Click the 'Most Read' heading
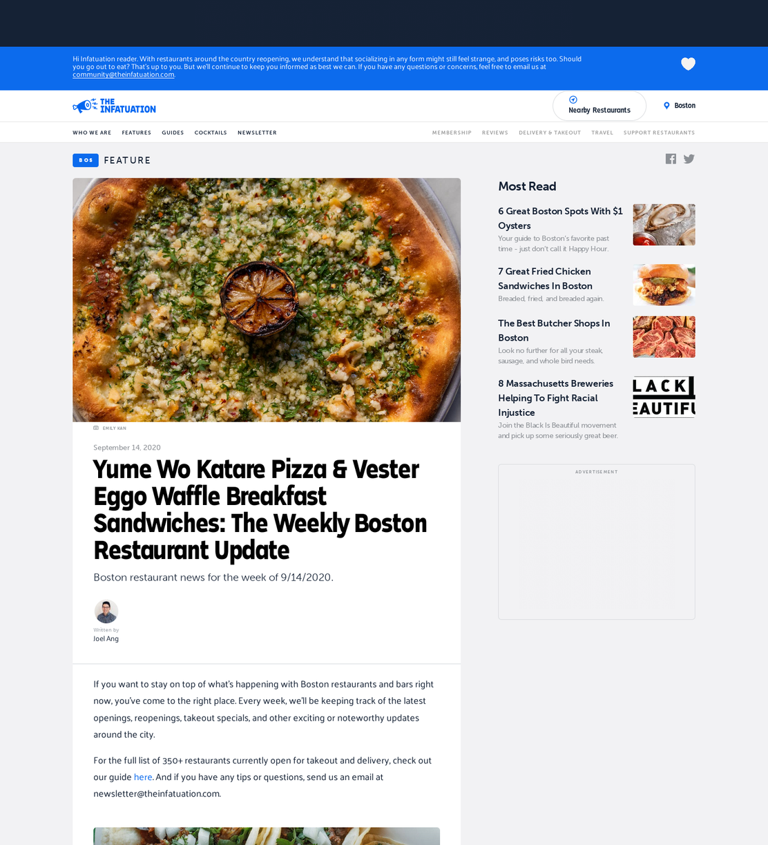The height and width of the screenshot is (845, 768). point(527,187)
